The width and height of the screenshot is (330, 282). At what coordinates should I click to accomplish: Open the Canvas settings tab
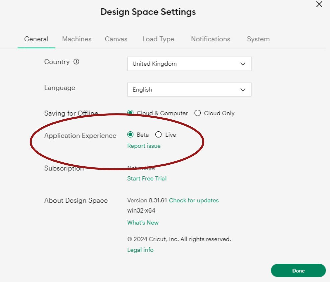[x=116, y=39]
